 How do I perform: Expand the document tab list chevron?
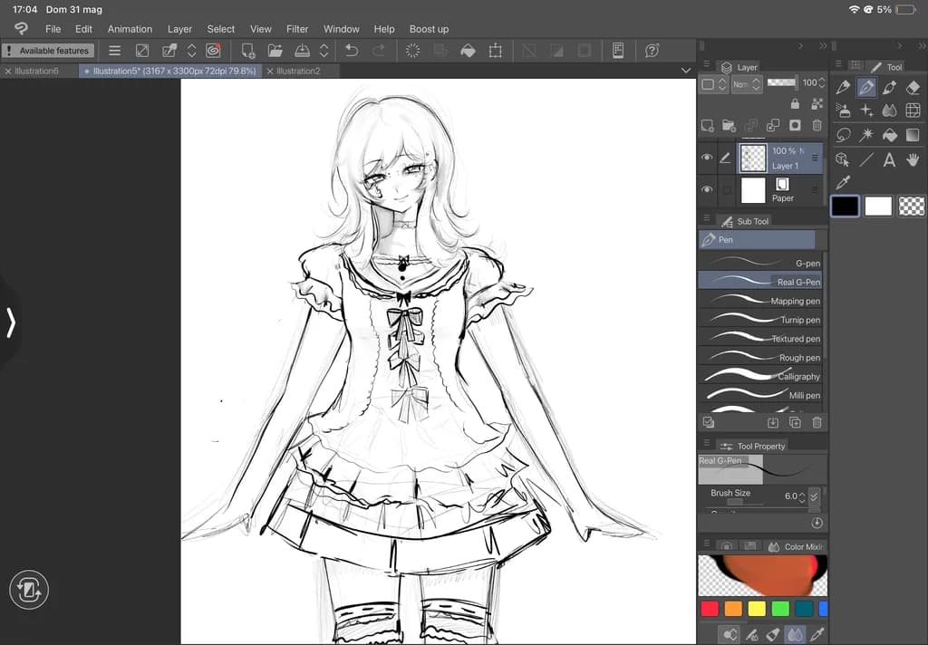686,71
